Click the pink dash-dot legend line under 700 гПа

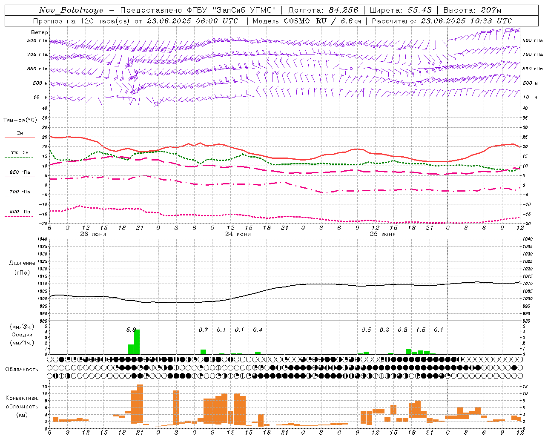[x=19, y=197]
